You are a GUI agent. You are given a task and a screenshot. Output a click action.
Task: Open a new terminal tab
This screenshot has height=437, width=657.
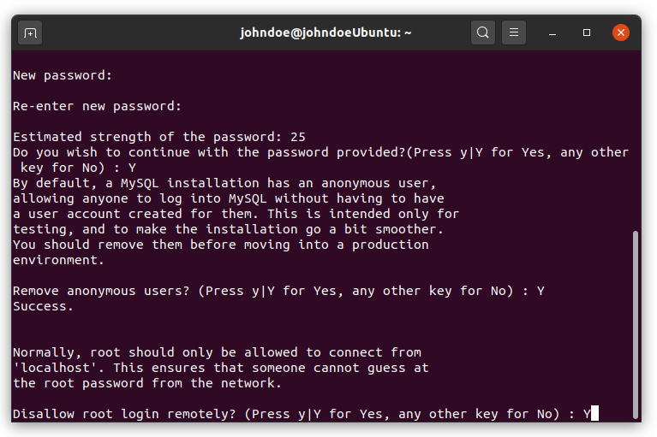[x=30, y=32]
